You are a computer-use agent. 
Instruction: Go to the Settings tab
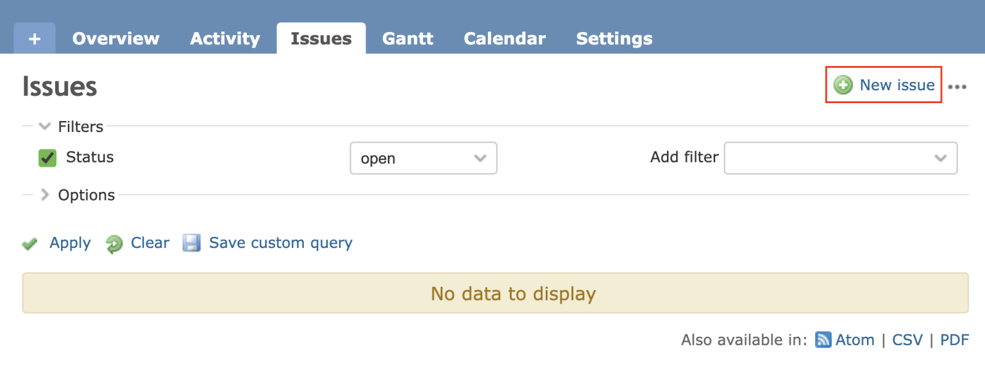tap(614, 38)
